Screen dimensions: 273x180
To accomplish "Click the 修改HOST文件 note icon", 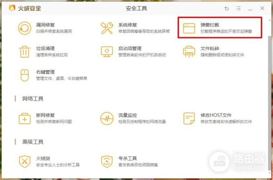I will (x=189, y=118).
